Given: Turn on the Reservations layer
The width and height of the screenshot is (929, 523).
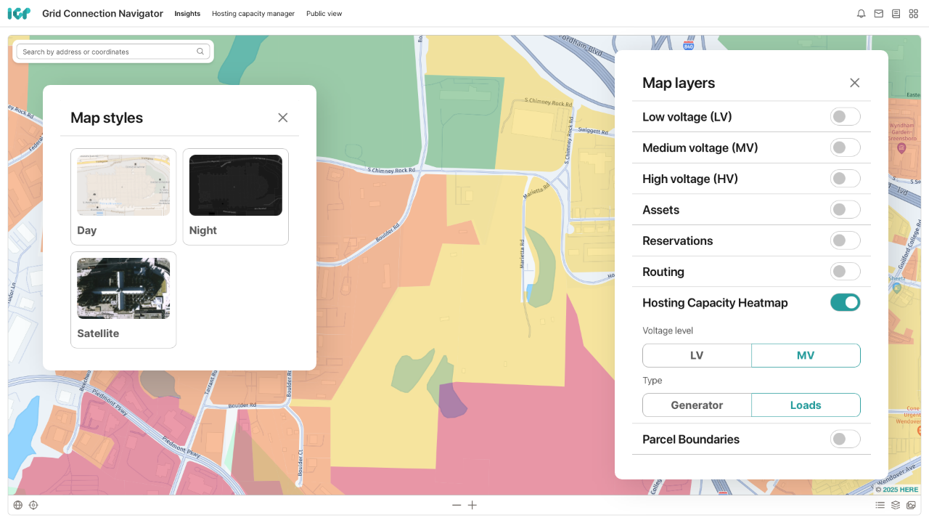Looking at the screenshot, I should pos(846,240).
